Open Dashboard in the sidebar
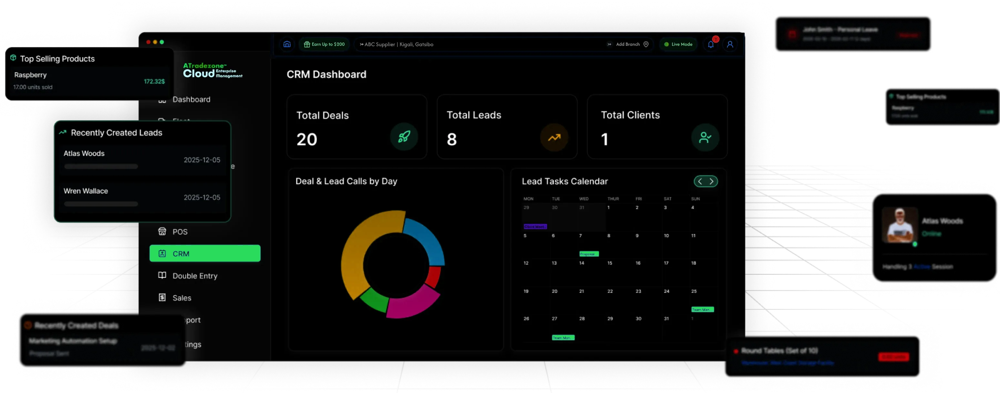The image size is (1000, 393). tap(191, 99)
